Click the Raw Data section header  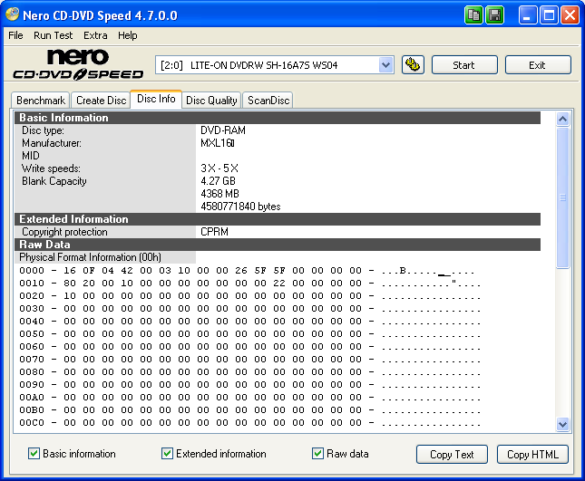click(278, 245)
